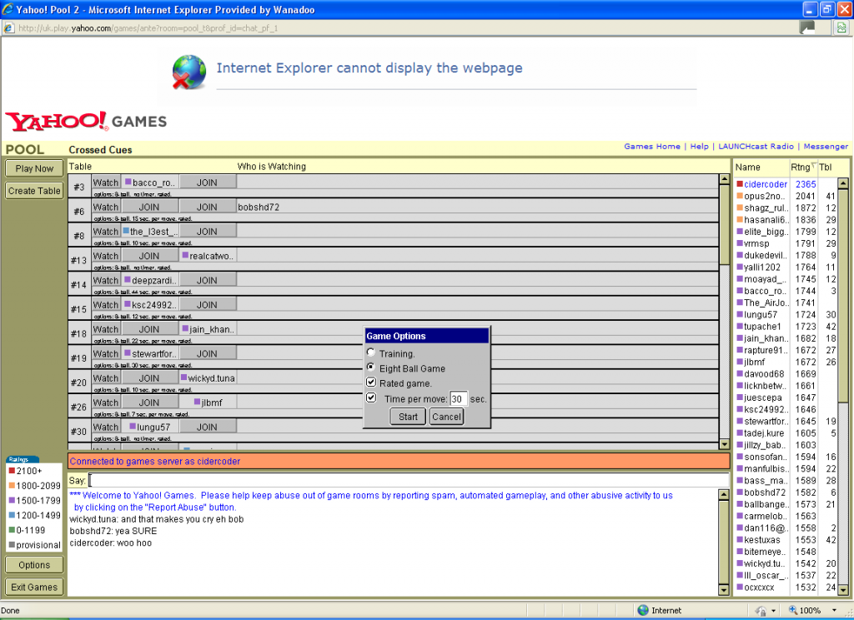Click the purple square next to bacco_ro at table #3
Screen dimensions: 854x620
(128, 182)
